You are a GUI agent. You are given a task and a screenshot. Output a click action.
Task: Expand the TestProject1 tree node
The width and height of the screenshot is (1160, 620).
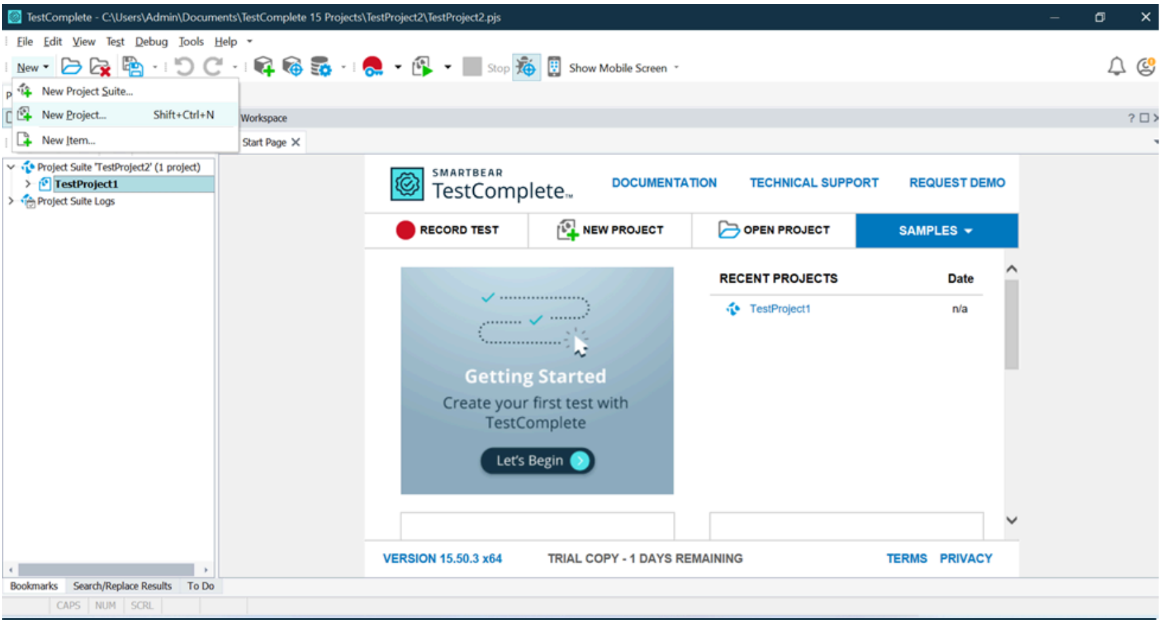pos(28,184)
